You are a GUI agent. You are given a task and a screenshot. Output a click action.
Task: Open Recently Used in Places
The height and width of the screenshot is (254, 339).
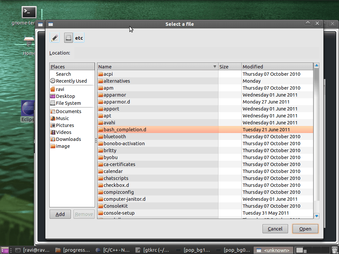pyautogui.click(x=71, y=81)
